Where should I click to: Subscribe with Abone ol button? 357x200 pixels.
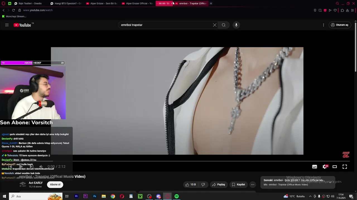coord(55,184)
